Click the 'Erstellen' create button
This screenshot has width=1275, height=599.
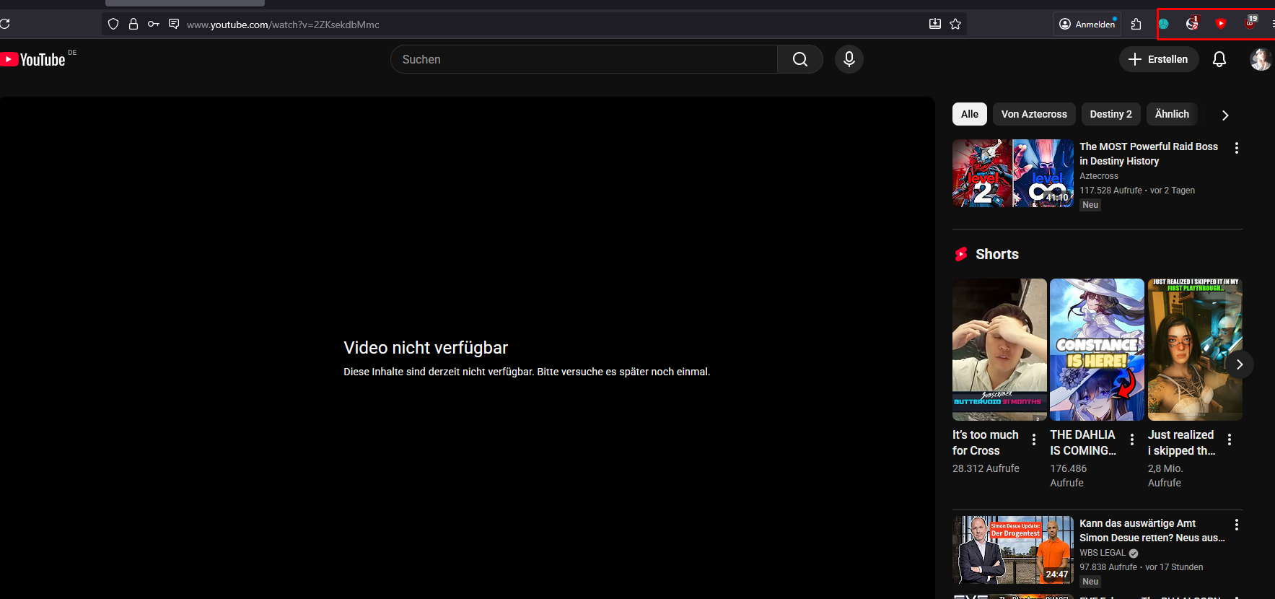coord(1158,59)
